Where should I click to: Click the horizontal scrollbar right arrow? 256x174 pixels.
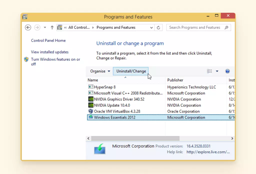point(232,138)
